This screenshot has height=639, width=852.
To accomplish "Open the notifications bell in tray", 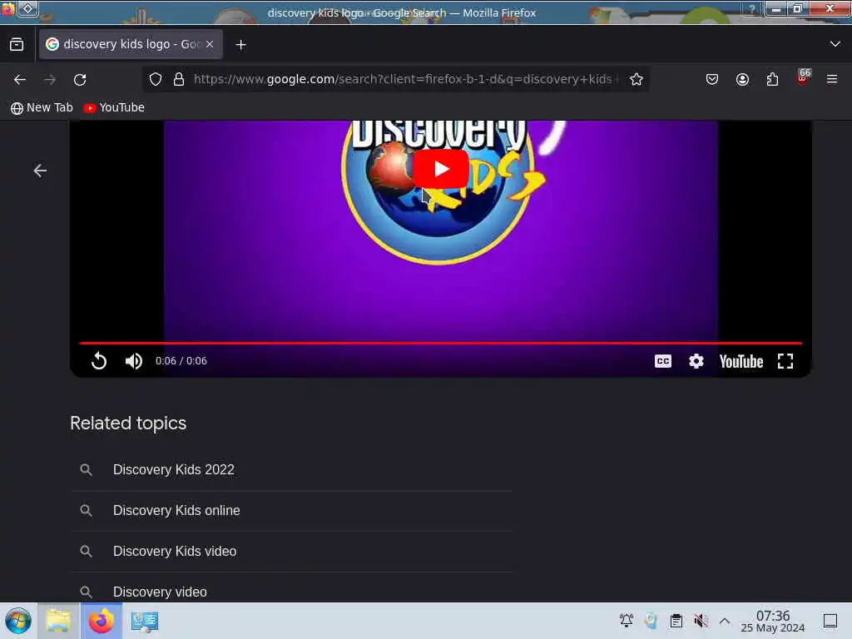I will pyautogui.click(x=627, y=620).
